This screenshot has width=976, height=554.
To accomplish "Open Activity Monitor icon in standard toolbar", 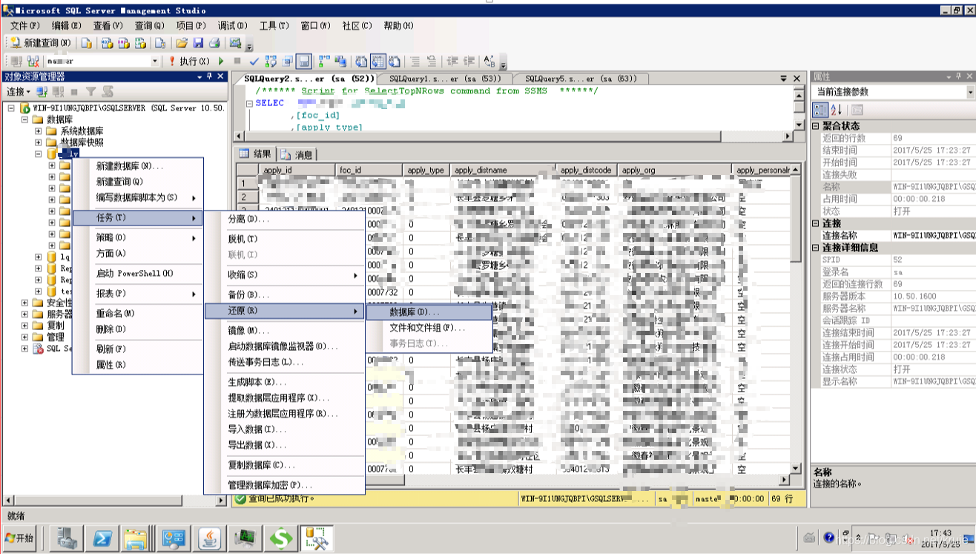I will click(x=236, y=43).
